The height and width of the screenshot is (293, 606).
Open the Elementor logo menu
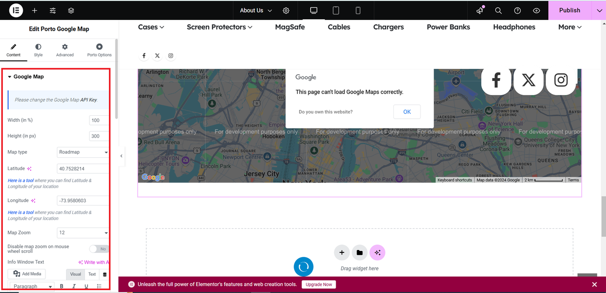click(x=16, y=10)
